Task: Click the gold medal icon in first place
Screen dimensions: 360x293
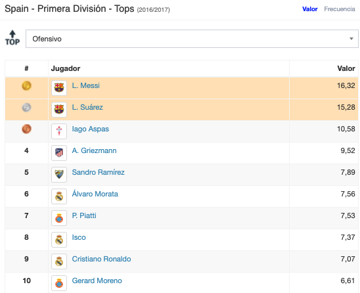Action: pyautogui.click(x=26, y=85)
